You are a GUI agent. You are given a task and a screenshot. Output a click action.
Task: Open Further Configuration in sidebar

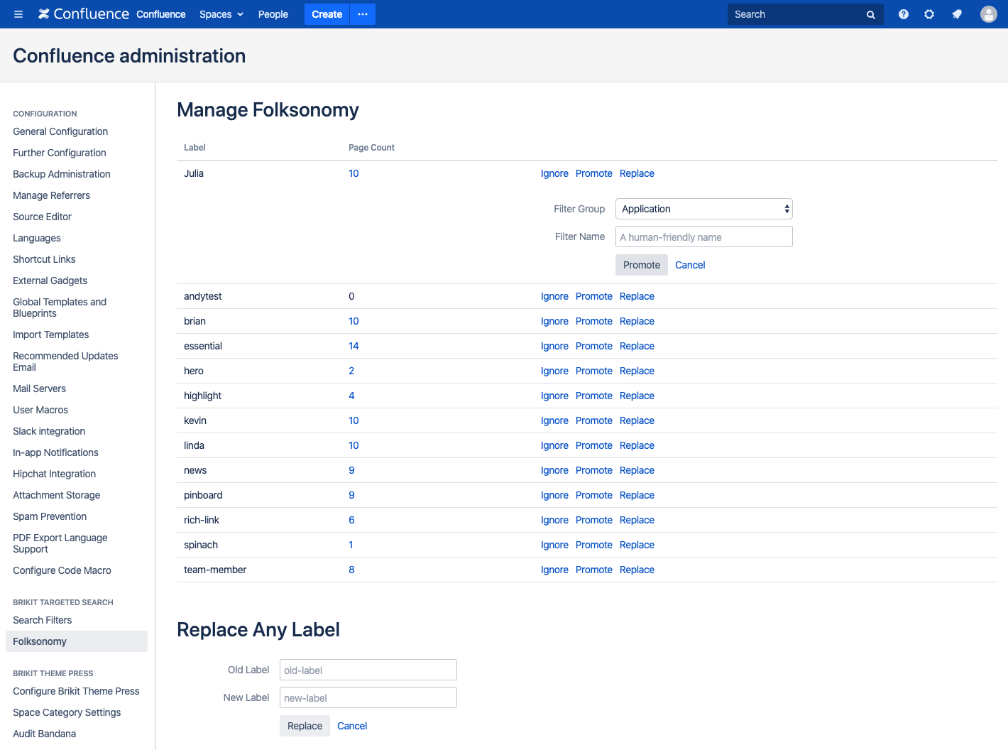click(60, 153)
